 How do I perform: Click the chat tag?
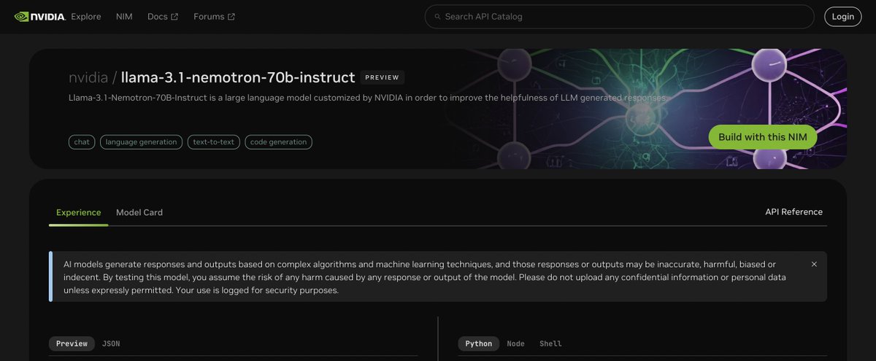pos(82,142)
